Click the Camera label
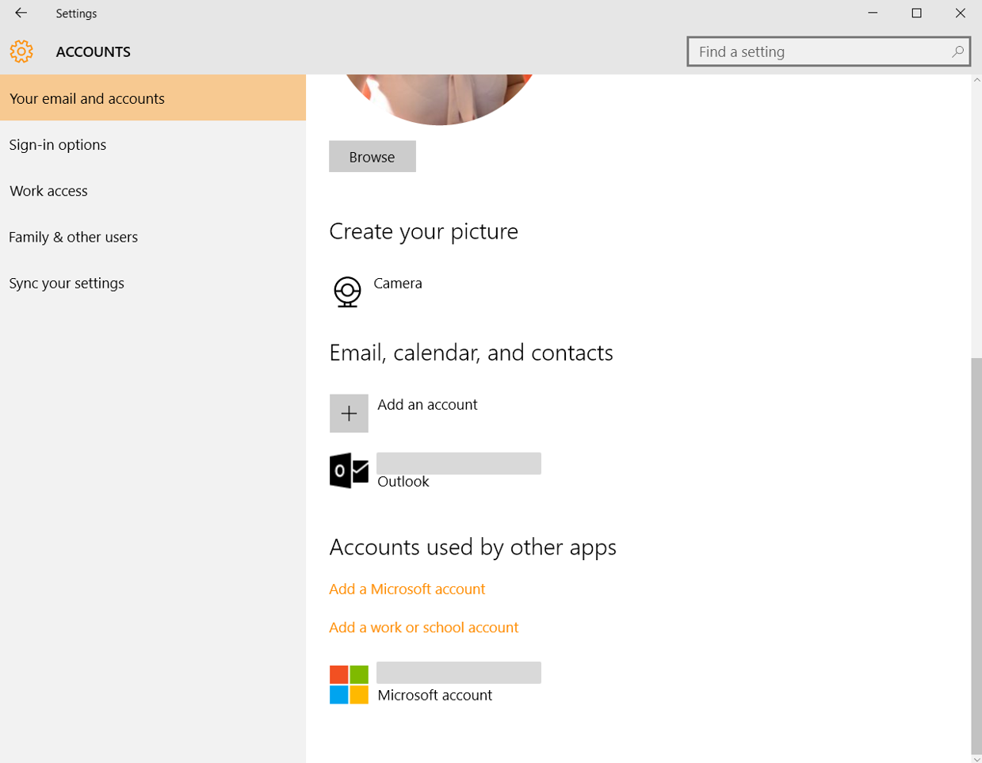The height and width of the screenshot is (763, 982). tap(398, 283)
